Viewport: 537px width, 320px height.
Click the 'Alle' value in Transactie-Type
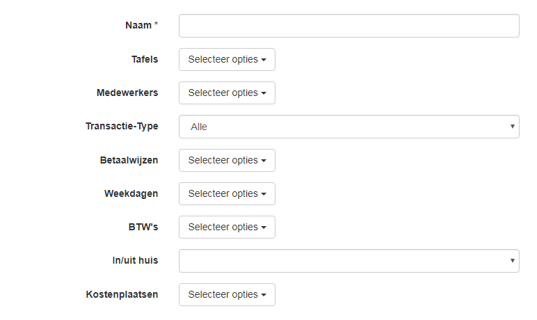pyautogui.click(x=199, y=127)
